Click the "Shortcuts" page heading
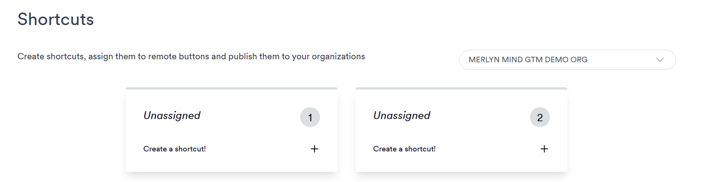702x182 pixels. 56,19
